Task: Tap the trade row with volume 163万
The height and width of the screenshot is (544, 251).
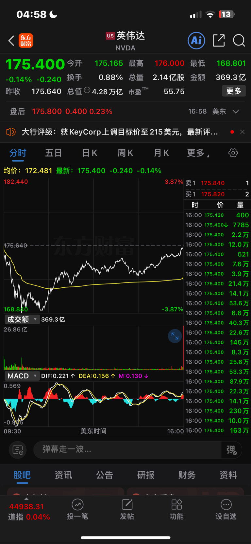Action: pyautogui.click(x=217, y=430)
